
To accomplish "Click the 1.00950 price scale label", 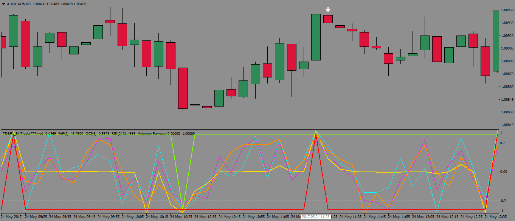I will click(x=507, y=10).
